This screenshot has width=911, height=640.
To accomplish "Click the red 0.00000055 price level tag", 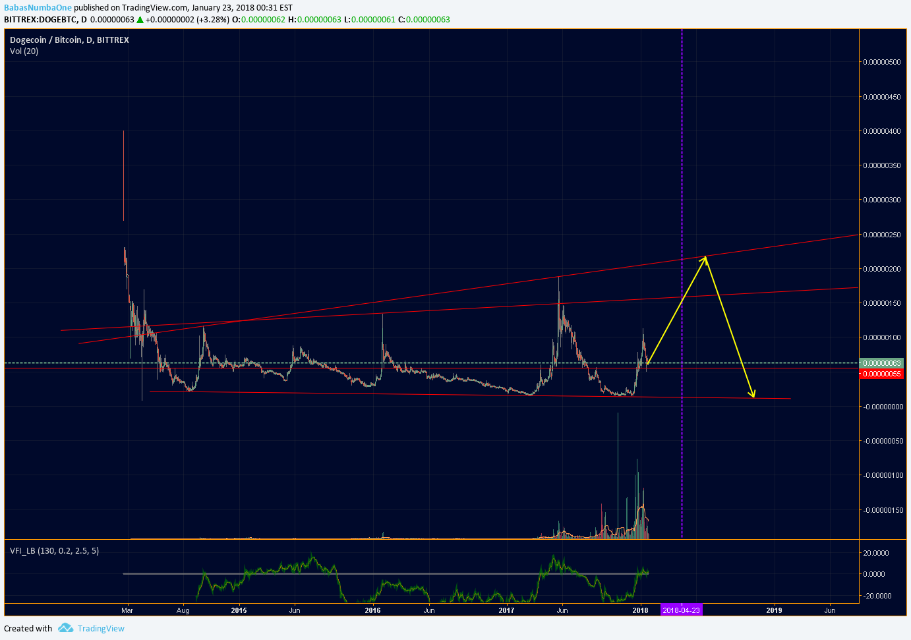I will pyautogui.click(x=881, y=374).
